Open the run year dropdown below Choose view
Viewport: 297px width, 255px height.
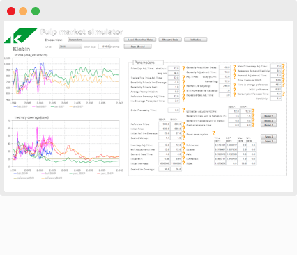coord(70,47)
